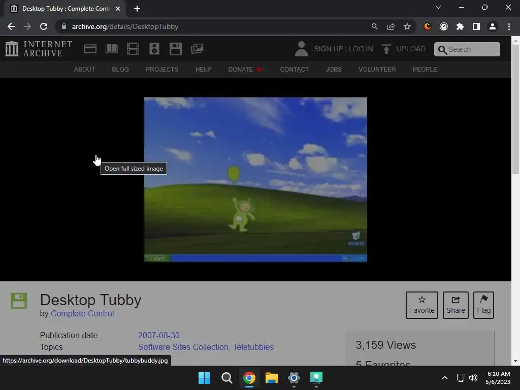This screenshot has width=520, height=390.
Task: Reload the page
Action: (44, 26)
